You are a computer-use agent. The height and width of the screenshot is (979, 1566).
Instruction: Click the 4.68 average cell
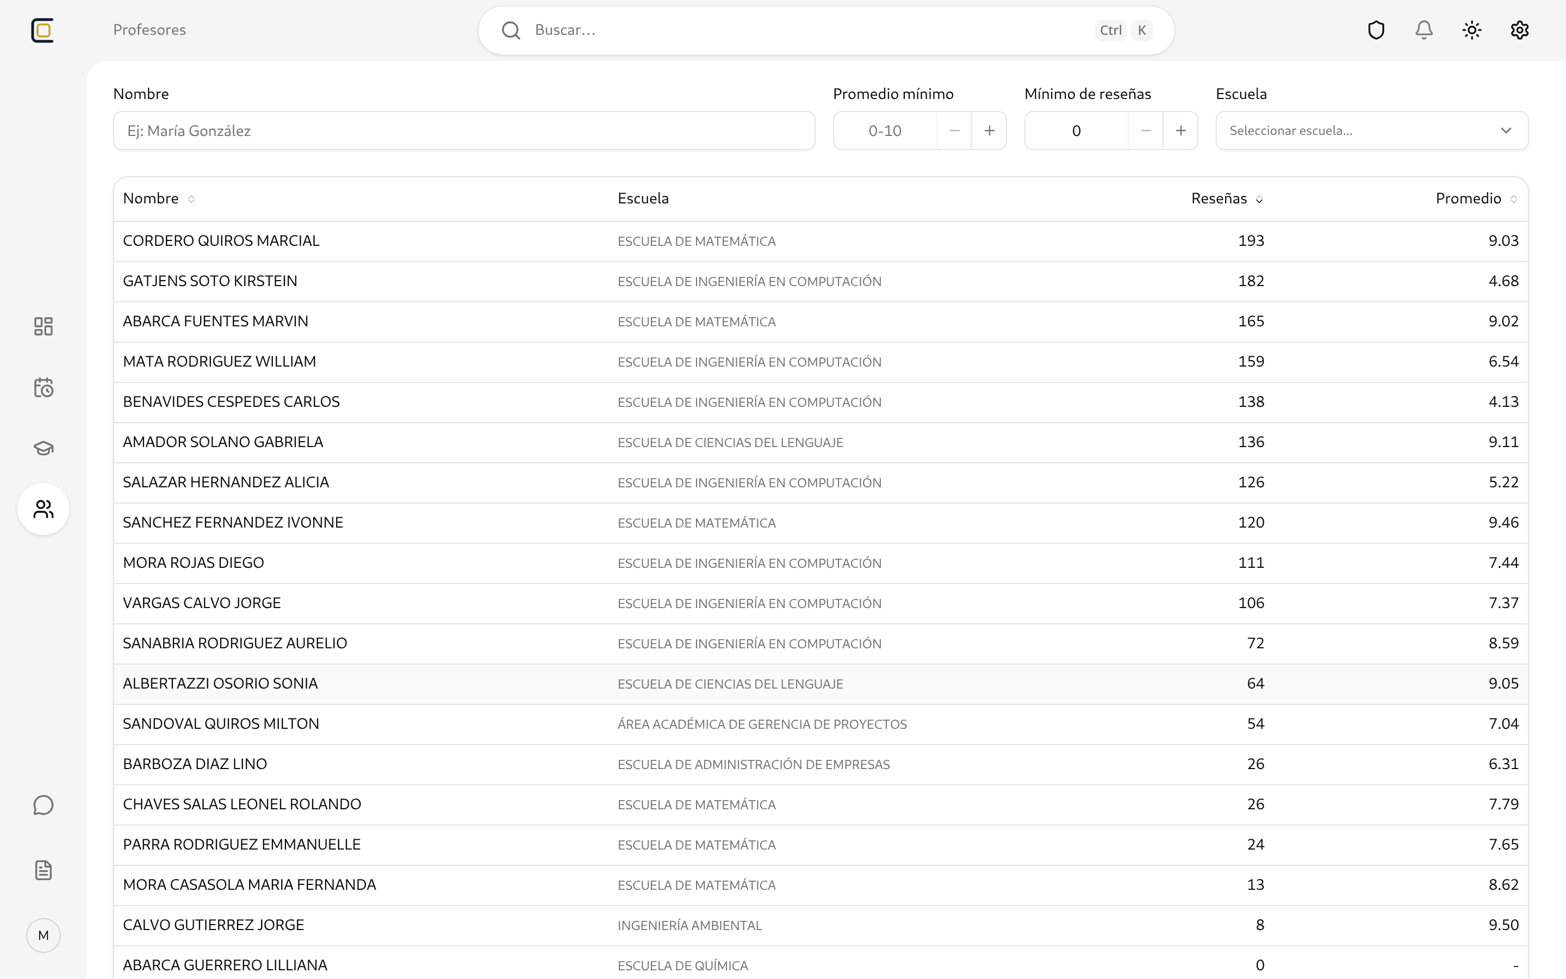coord(1503,281)
